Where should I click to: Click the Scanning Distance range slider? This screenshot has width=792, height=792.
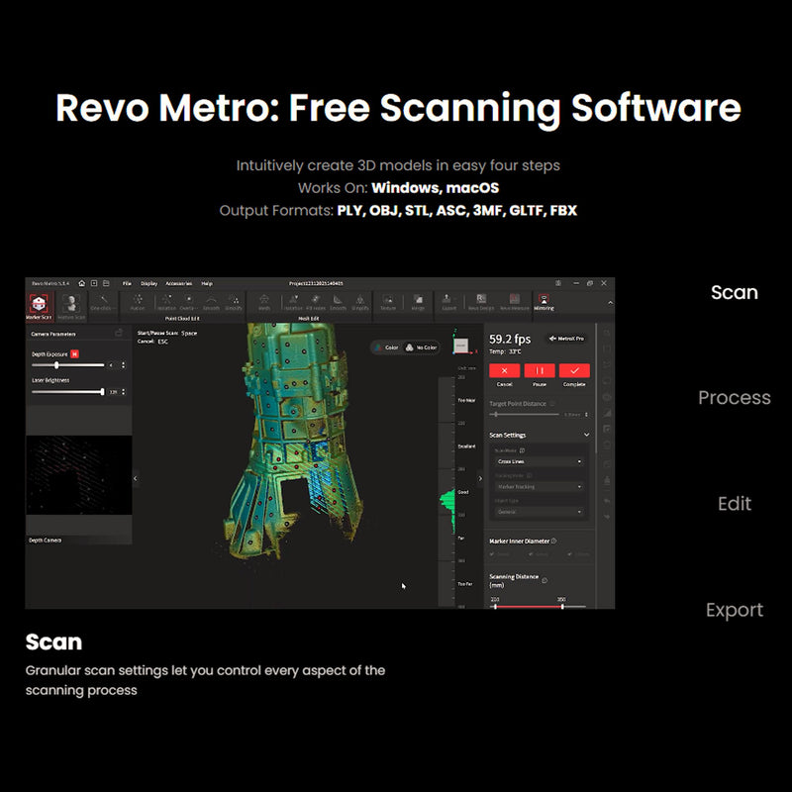click(539, 606)
